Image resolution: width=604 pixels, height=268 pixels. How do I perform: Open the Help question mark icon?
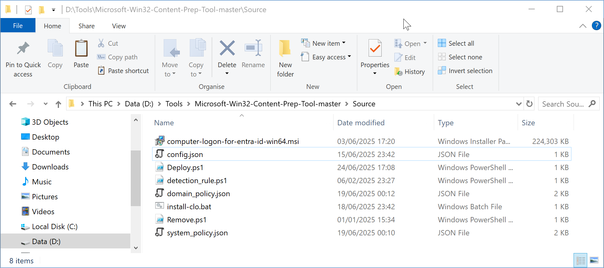tap(596, 25)
